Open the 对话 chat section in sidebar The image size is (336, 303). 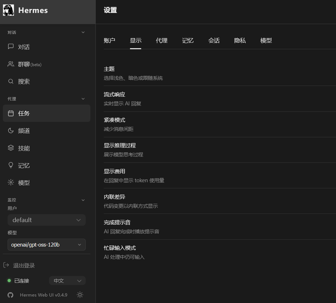(x=23, y=47)
